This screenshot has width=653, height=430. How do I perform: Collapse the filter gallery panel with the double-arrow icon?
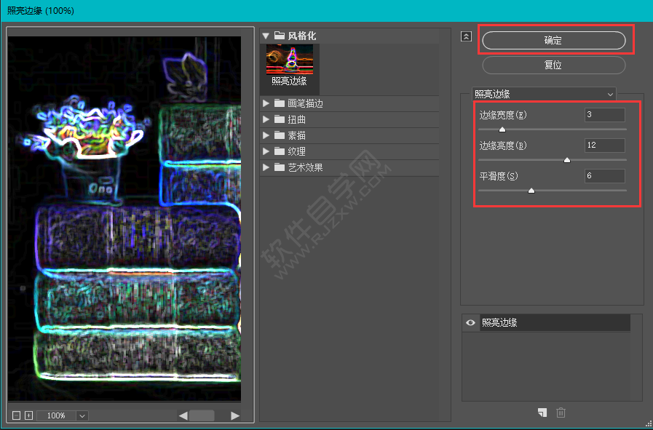(466, 36)
